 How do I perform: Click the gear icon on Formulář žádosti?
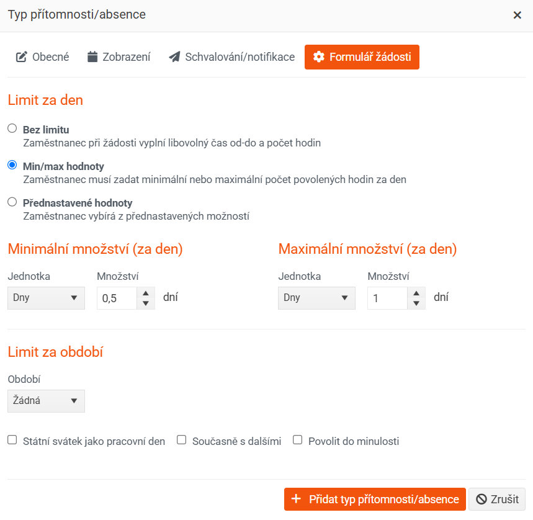pyautogui.click(x=319, y=57)
